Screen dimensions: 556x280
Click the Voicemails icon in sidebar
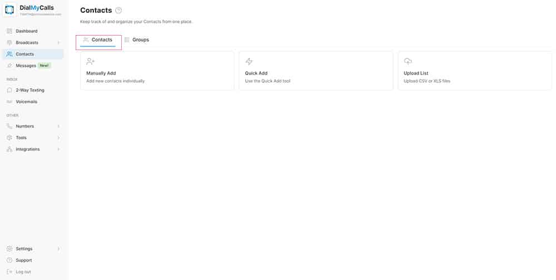pos(9,102)
